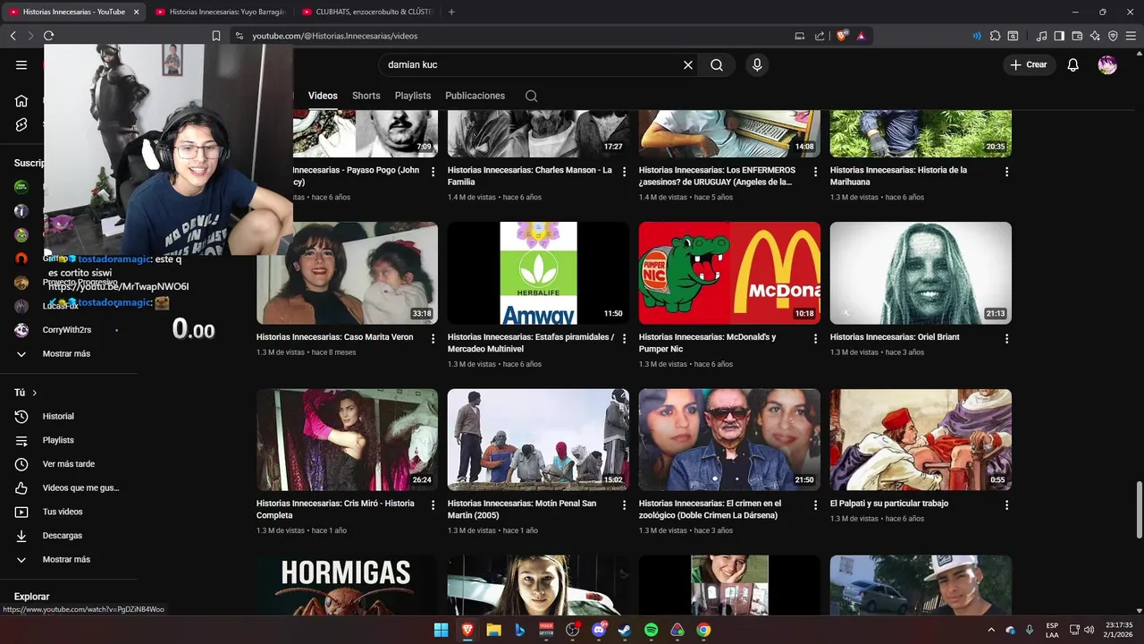Click page vertical scrollbar thumb
Image resolution: width=1144 pixels, height=644 pixels.
(x=1139, y=509)
